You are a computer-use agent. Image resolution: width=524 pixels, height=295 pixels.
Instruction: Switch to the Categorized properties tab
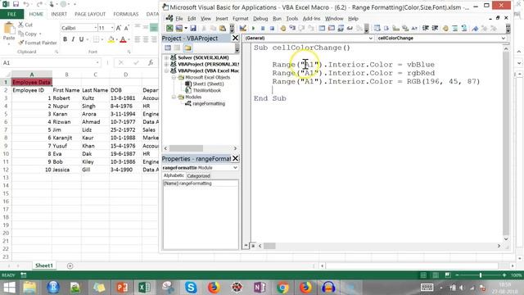198,176
